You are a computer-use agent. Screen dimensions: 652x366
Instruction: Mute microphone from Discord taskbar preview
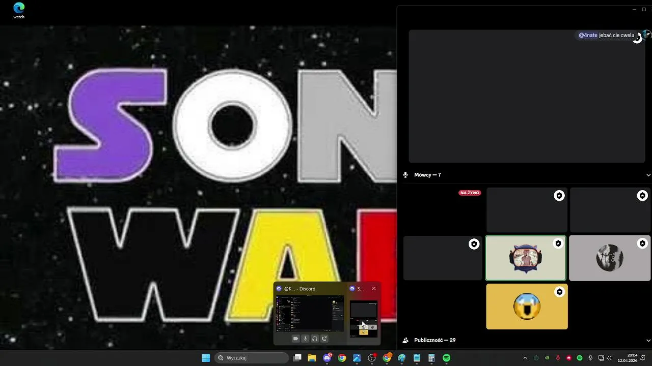[x=305, y=339]
